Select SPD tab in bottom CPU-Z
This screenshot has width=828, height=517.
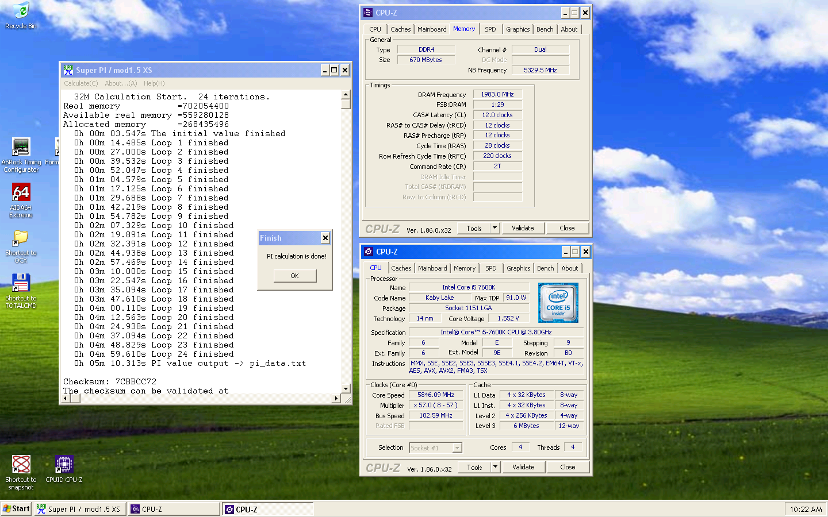coord(490,268)
